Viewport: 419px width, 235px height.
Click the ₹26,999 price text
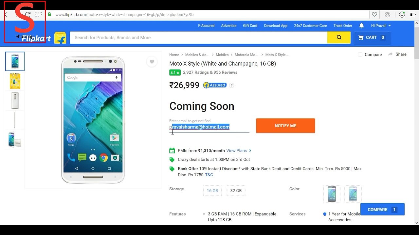184,85
